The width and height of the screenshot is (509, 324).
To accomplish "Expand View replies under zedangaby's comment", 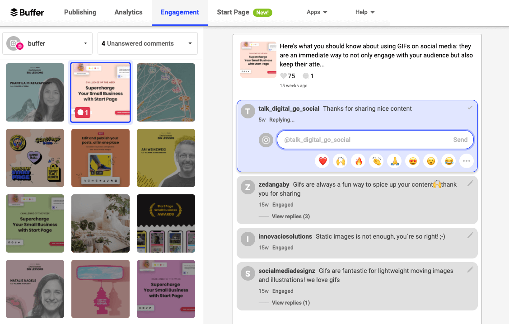I will tap(290, 216).
